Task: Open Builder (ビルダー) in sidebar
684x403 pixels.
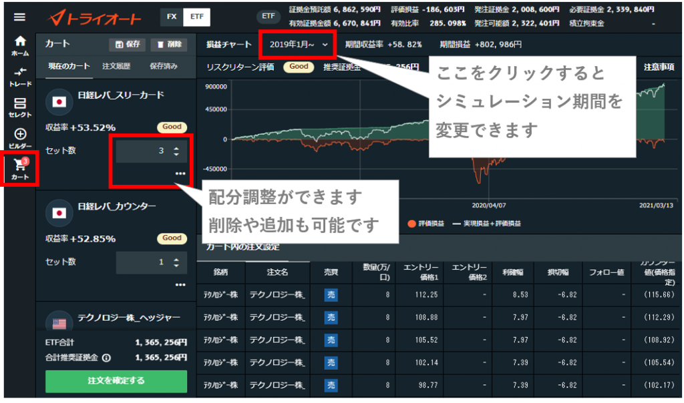Action: [20, 139]
